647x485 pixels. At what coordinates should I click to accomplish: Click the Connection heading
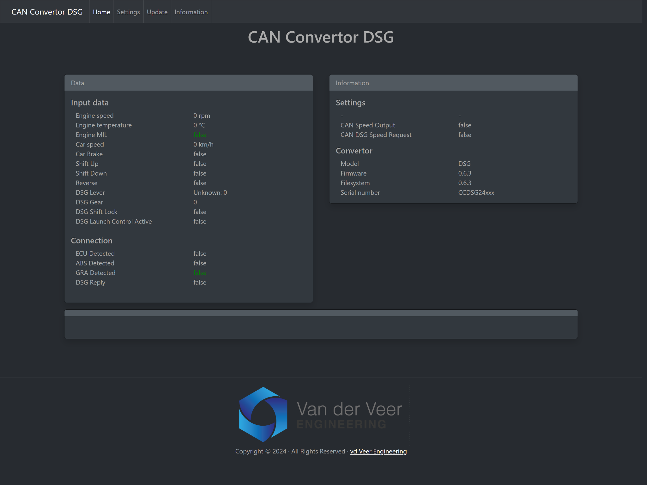pos(92,241)
